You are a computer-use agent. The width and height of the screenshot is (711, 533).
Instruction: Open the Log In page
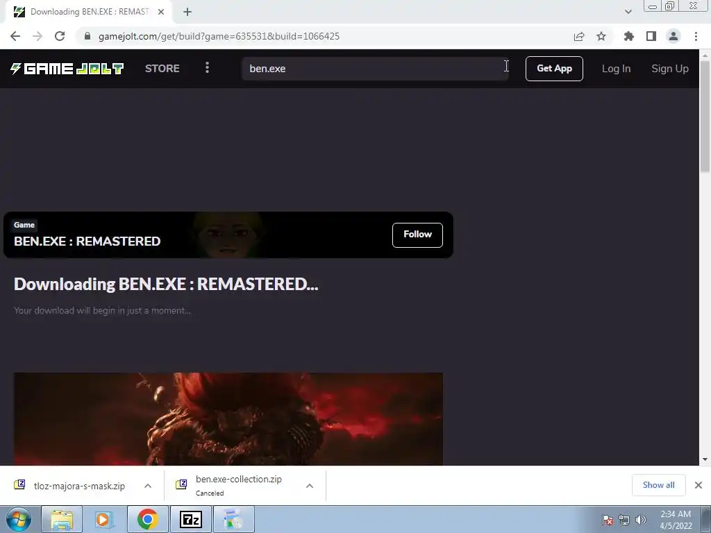(616, 69)
